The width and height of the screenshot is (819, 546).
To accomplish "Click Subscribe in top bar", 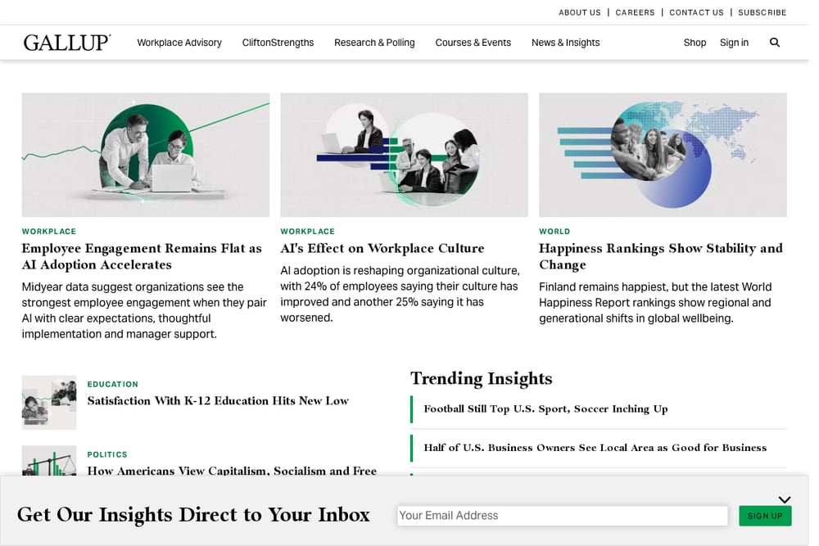I will click(x=762, y=12).
